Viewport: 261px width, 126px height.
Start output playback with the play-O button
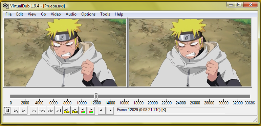(23, 110)
